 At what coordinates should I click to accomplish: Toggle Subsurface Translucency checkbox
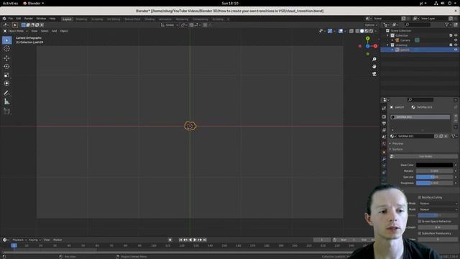click(420, 233)
